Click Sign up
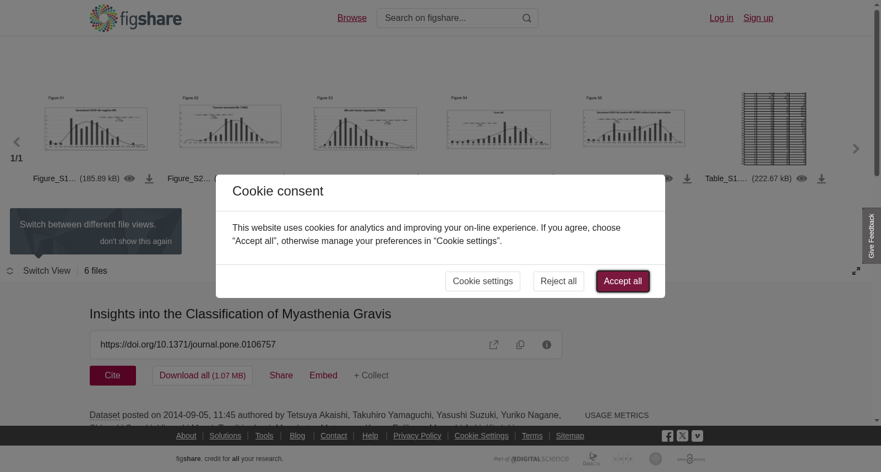The height and width of the screenshot is (472, 881). [758, 18]
